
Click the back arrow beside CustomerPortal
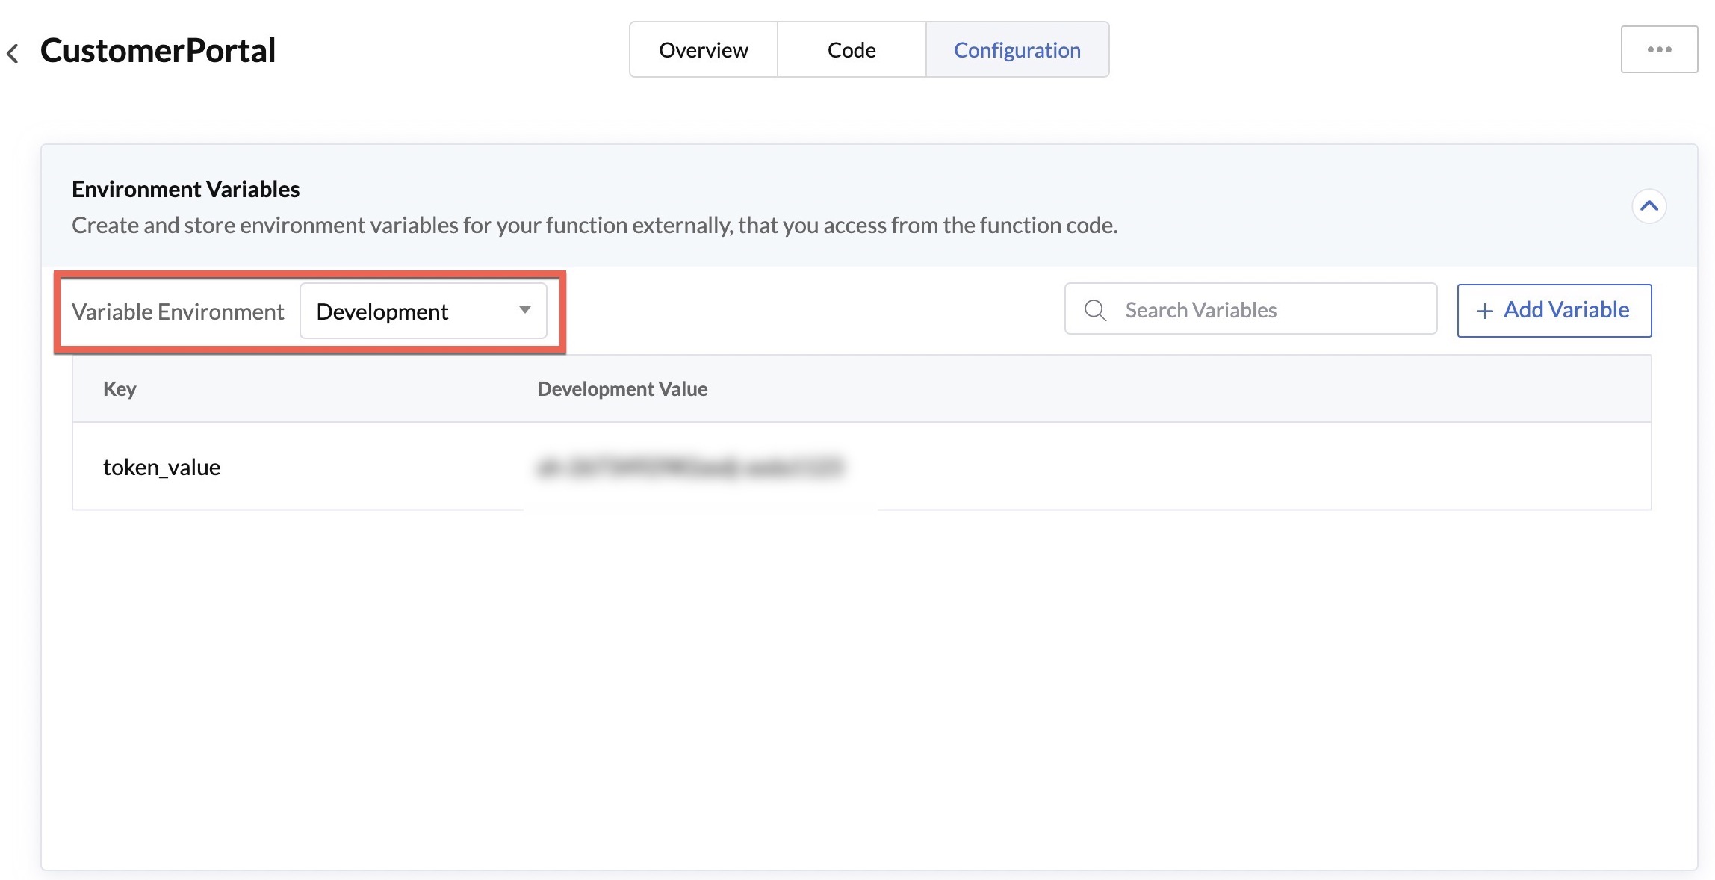pos(13,52)
